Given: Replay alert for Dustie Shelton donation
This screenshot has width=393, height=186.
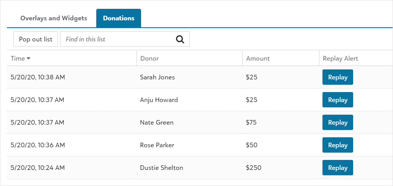Looking at the screenshot, I should [338, 168].
